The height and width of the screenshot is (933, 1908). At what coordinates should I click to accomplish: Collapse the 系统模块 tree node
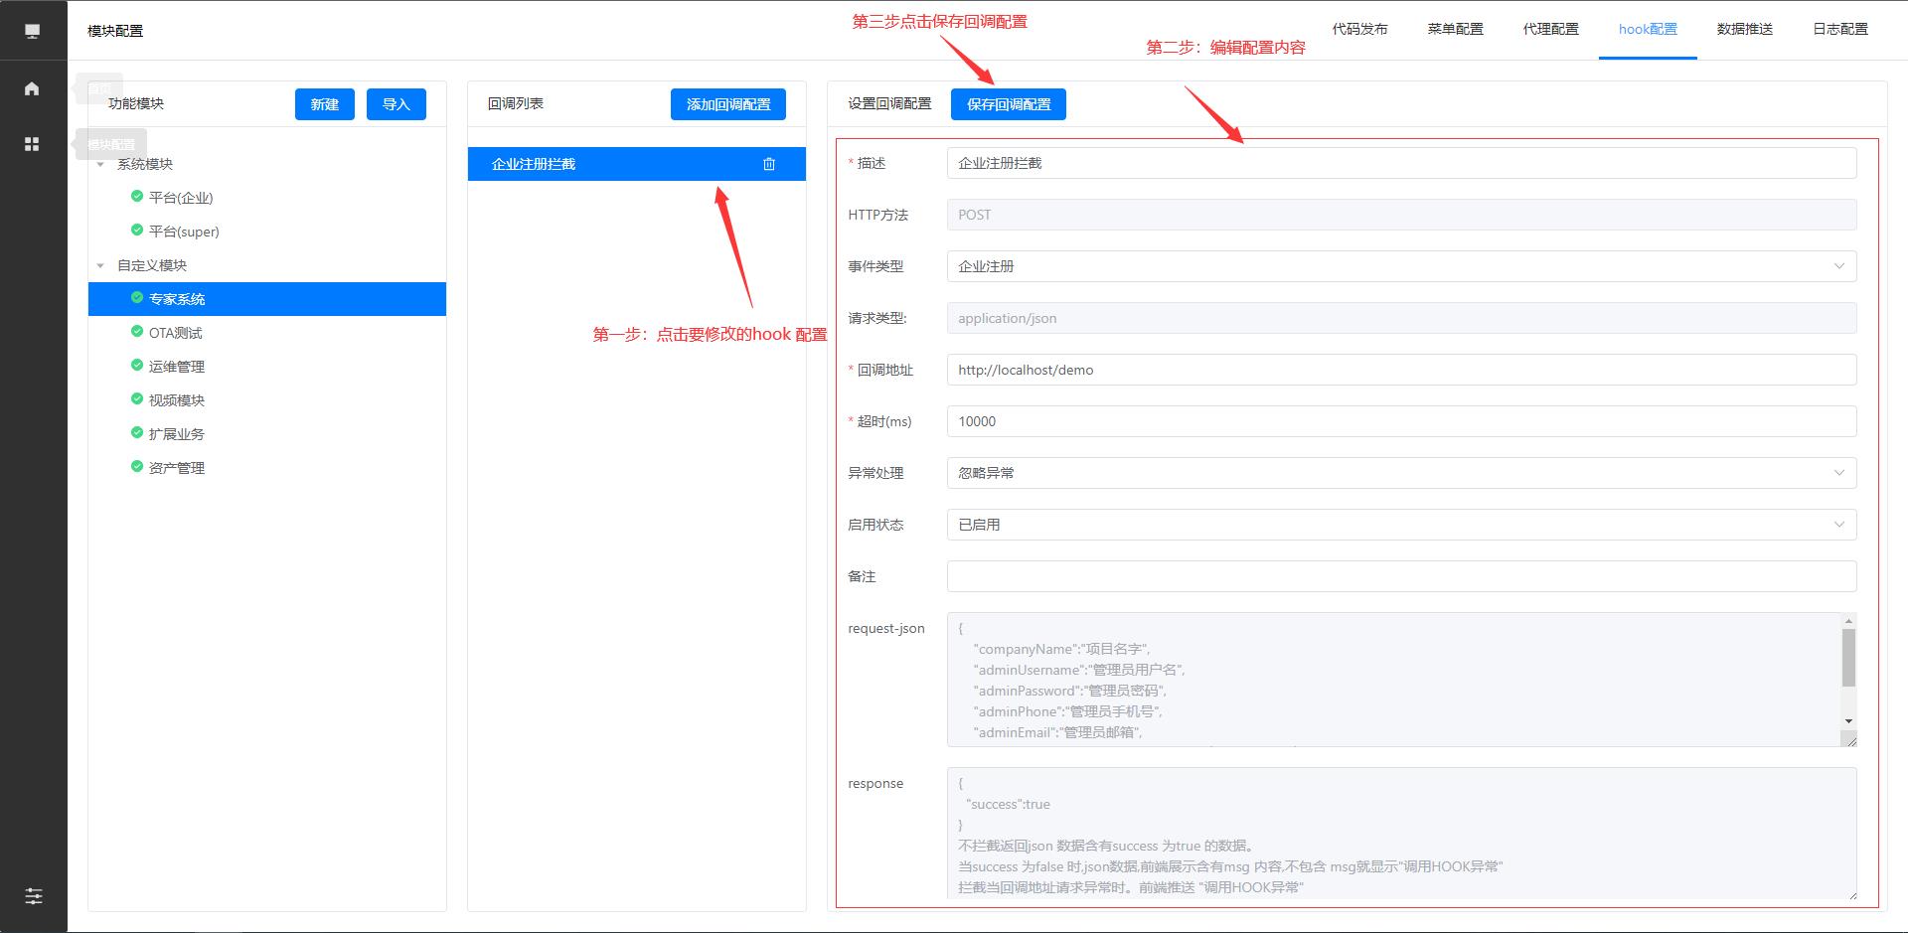[100, 164]
